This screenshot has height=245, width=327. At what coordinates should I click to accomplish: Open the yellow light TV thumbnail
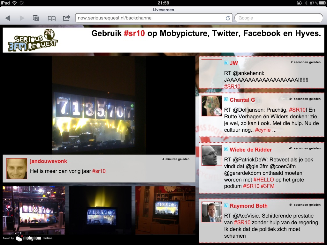click(x=100, y=211)
